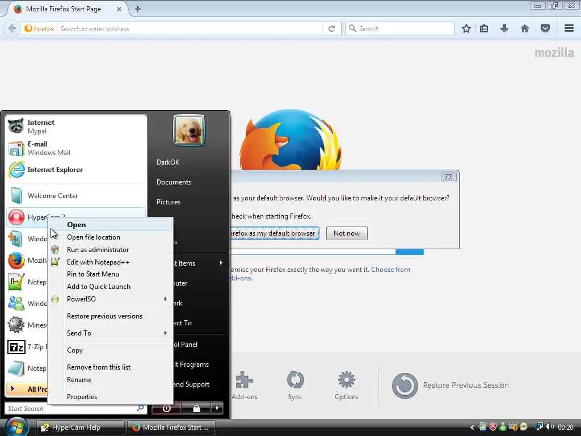
Task: Launch Internet Explorer from Start menu
Action: 76,170
